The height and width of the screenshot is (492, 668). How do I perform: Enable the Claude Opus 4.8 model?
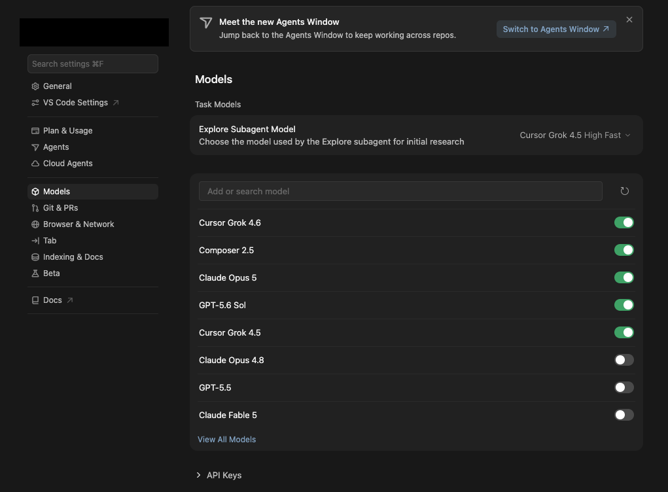pyautogui.click(x=624, y=360)
